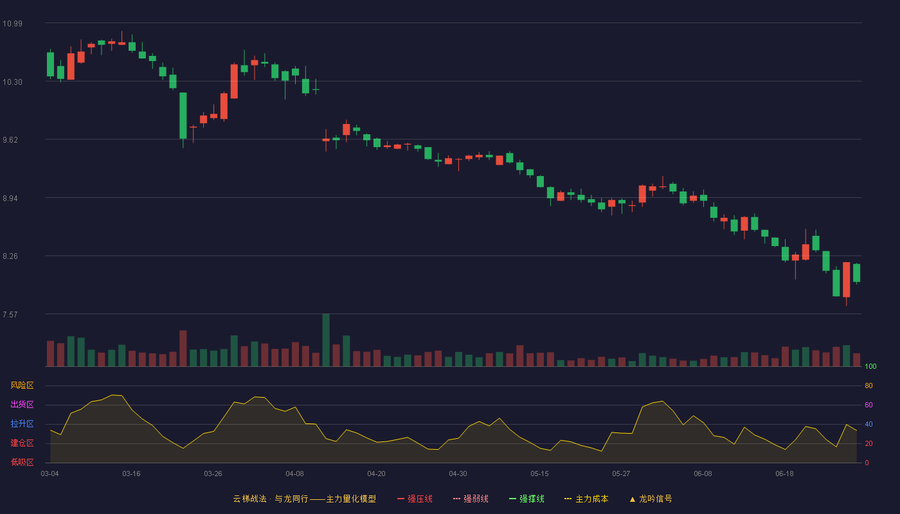Click the blue 40 indicator axis value
The image size is (900, 514).
click(x=869, y=424)
